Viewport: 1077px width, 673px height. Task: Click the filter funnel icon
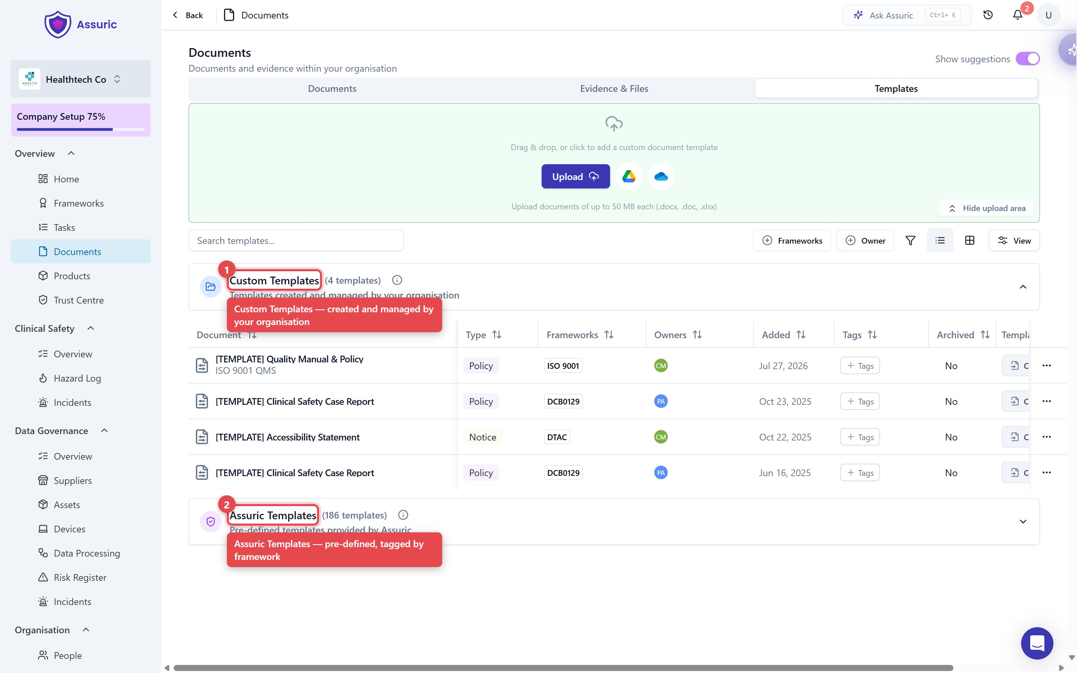pos(910,241)
